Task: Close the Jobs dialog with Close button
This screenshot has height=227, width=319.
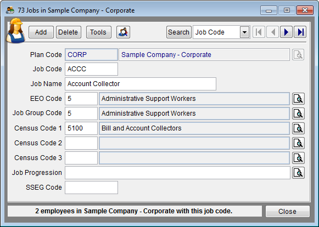Action: pyautogui.click(x=288, y=211)
